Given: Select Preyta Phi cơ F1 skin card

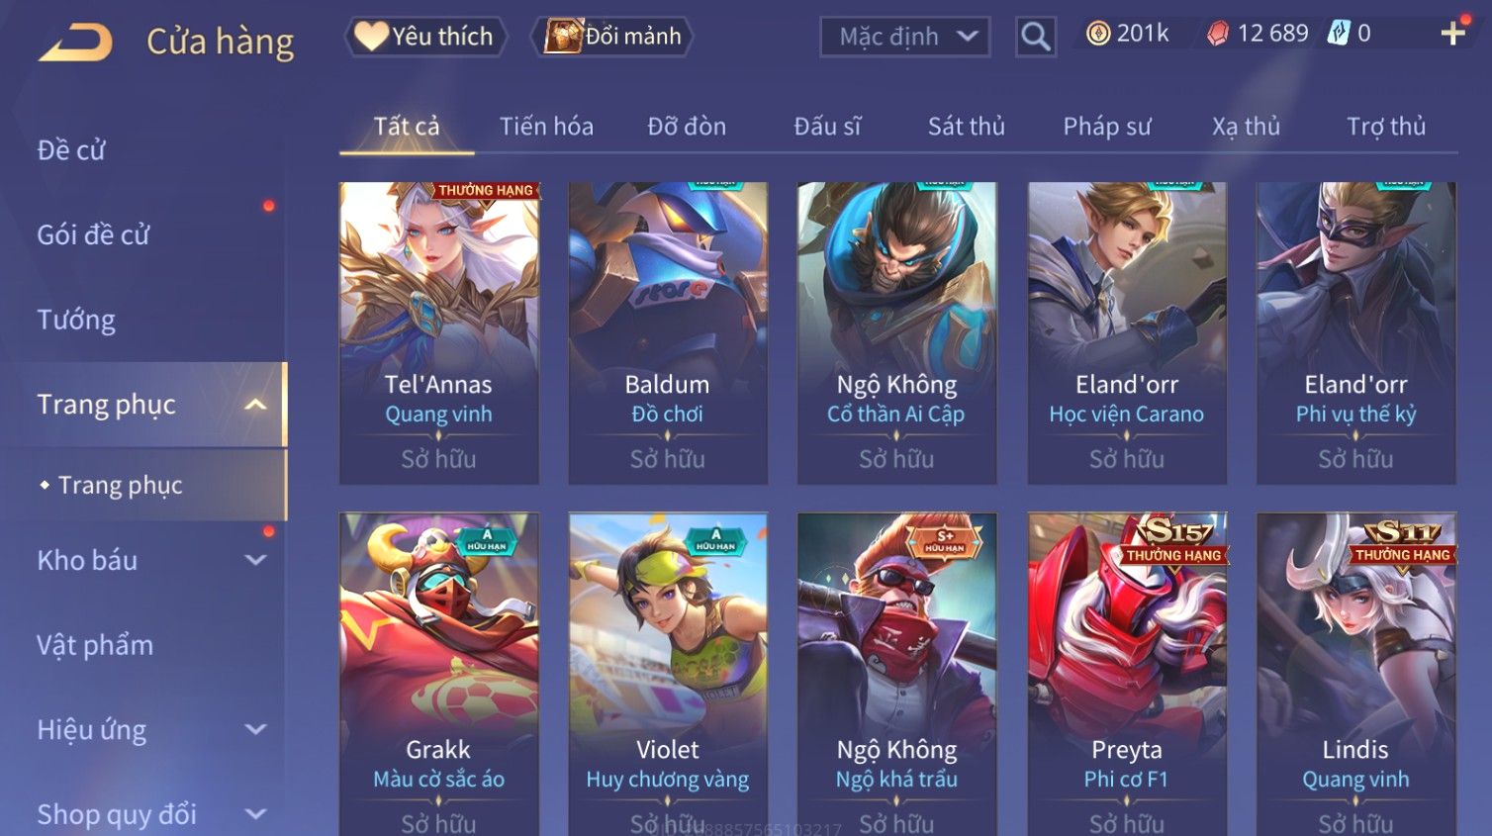Looking at the screenshot, I should click(x=1127, y=674).
